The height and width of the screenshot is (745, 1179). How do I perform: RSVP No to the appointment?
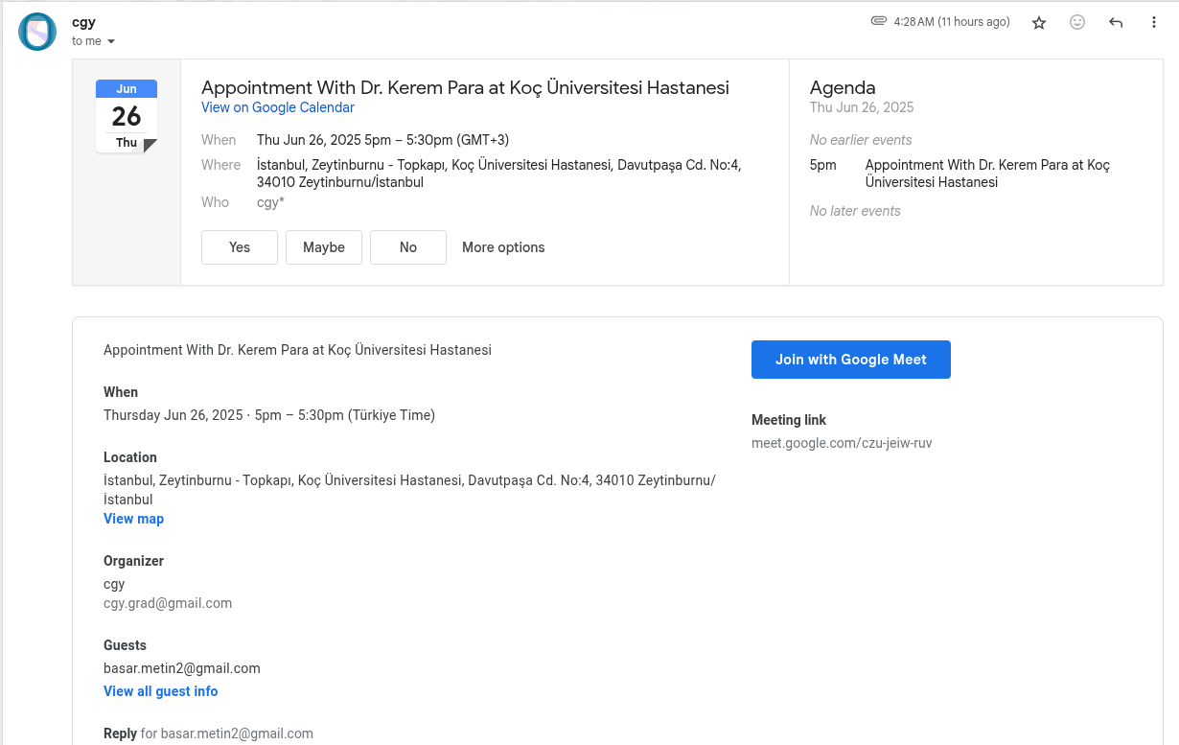(x=408, y=247)
